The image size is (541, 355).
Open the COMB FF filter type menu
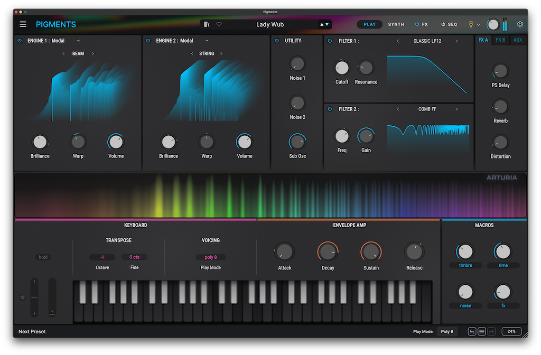[427, 109]
